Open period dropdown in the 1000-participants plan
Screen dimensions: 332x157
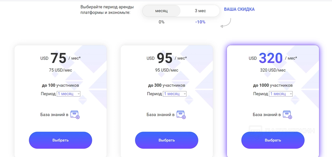pos(281,94)
